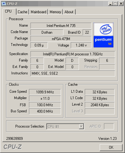This screenshot has width=125, height=153.
Task: Click the Multiplier value x 11.0
Action: click(x=45, y=99)
